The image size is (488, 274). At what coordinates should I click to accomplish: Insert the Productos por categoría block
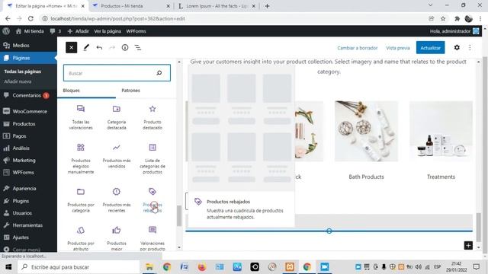[x=81, y=200]
